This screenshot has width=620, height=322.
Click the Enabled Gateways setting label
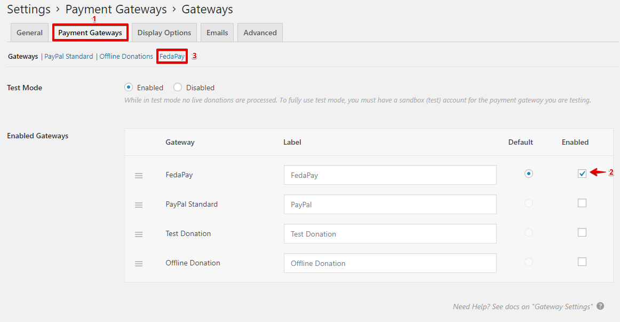tap(37, 136)
